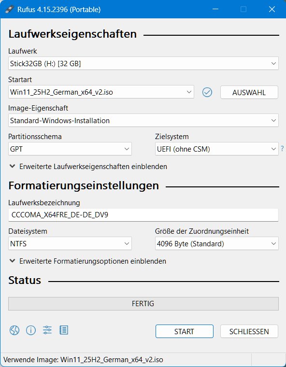Expand Erweiterte Laufwerkseigenschaften einblenden
This screenshot has height=367, width=286.
tap(88, 167)
